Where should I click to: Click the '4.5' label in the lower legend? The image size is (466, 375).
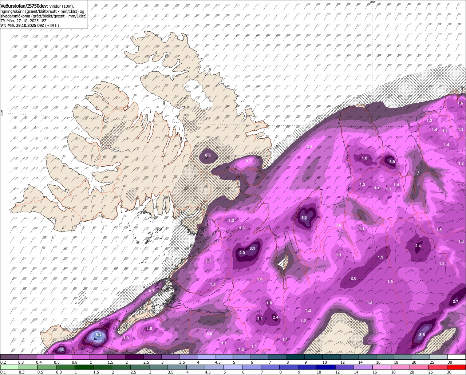208,372
